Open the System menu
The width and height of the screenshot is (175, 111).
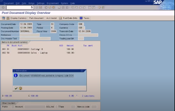[64, 3]
